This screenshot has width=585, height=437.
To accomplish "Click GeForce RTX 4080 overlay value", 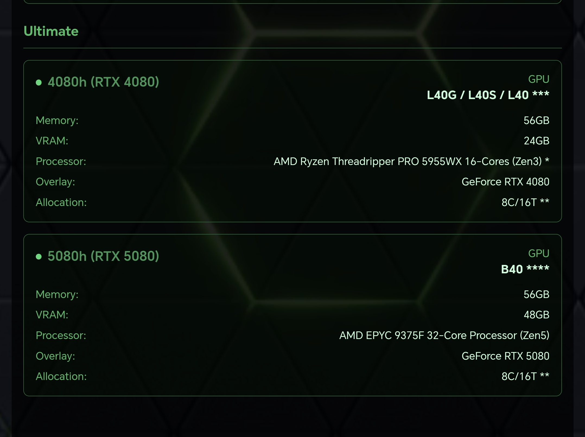I will coord(505,182).
